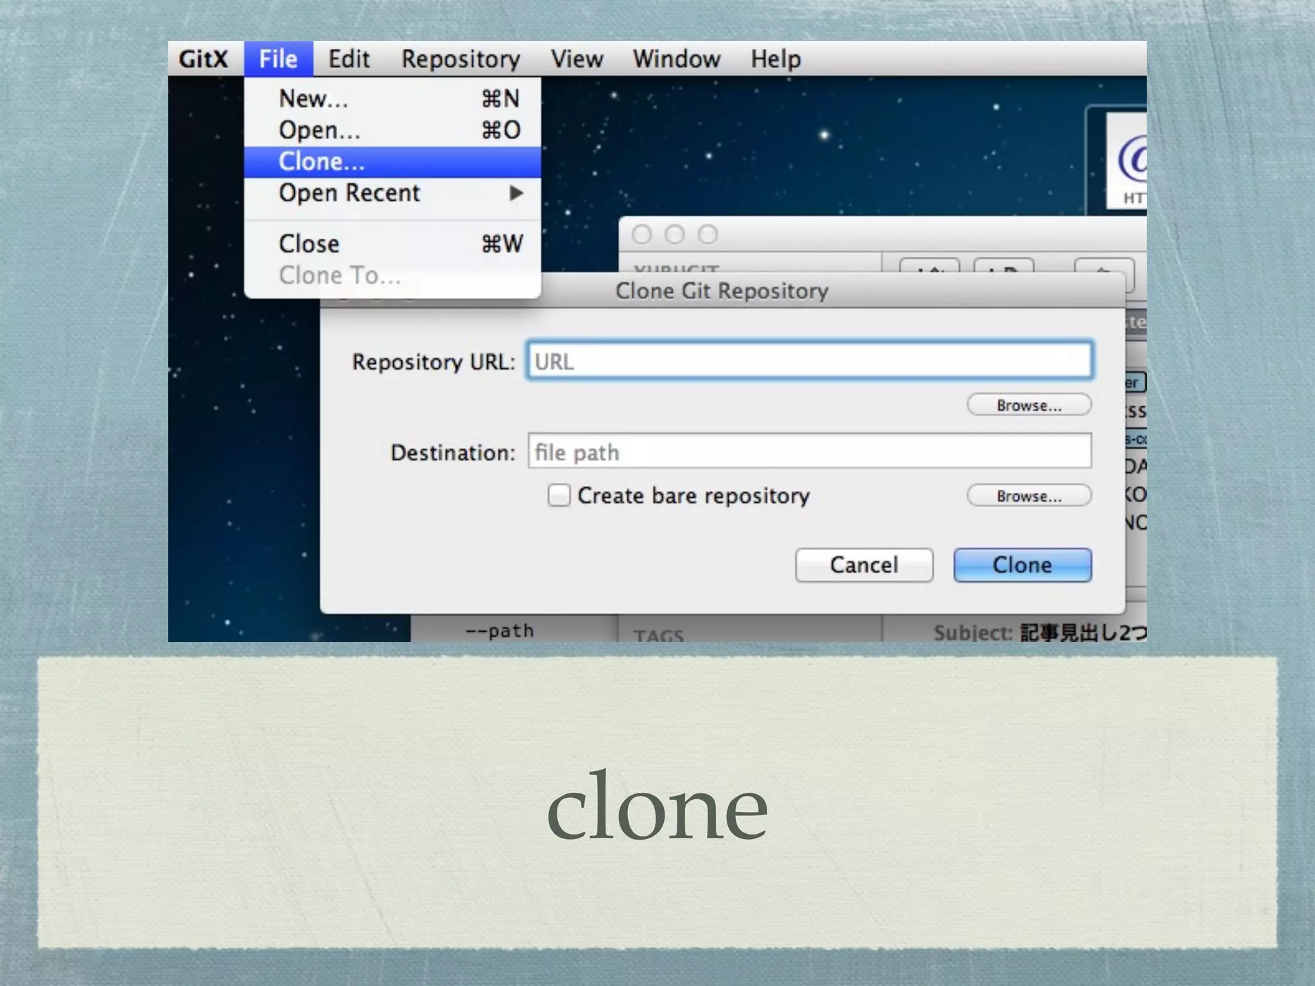1315x986 pixels.
Task: Choose Open... from the File menu
Action: [x=392, y=130]
